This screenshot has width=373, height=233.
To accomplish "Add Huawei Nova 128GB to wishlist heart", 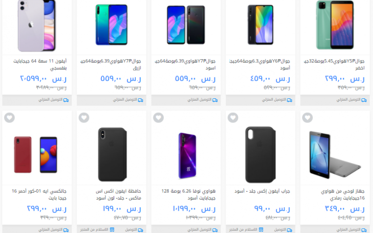I will tap(159, 118).
